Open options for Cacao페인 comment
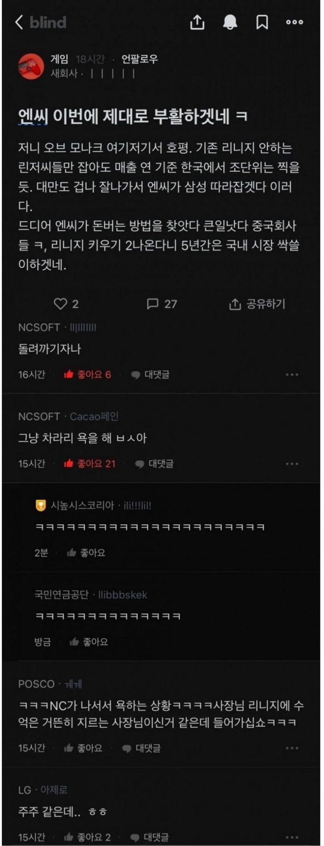This screenshot has height=846, width=324. point(292,464)
